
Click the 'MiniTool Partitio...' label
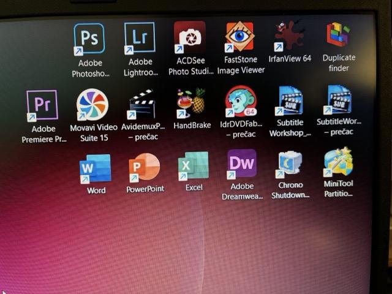pyautogui.click(x=339, y=189)
